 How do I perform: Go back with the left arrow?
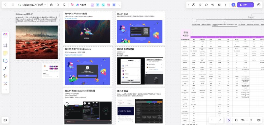tap(5, 5)
